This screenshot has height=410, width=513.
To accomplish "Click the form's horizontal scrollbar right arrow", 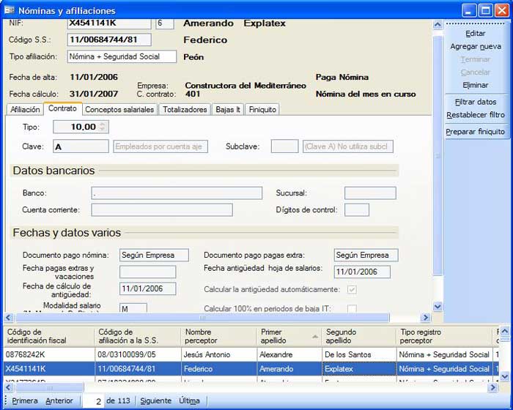I will [x=425, y=318].
